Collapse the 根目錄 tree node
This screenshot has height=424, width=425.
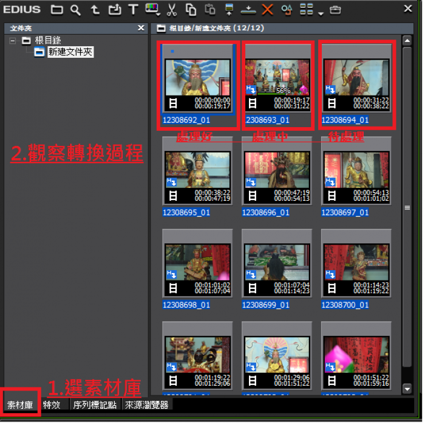(13, 41)
